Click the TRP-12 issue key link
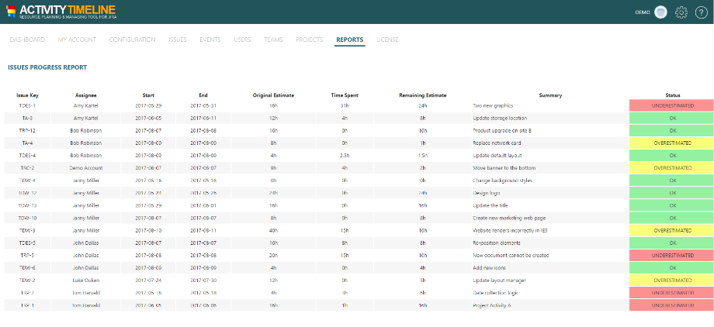 [x=27, y=130]
